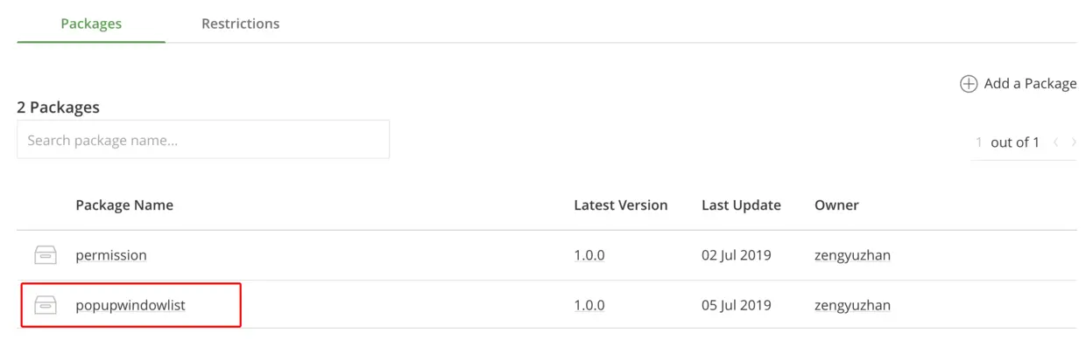This screenshot has height=361, width=1086.
Task: Sort by the Last Update column header
Action: point(741,205)
